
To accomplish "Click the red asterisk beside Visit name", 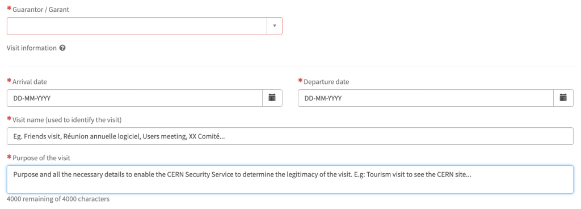I will pyautogui.click(x=9, y=119).
